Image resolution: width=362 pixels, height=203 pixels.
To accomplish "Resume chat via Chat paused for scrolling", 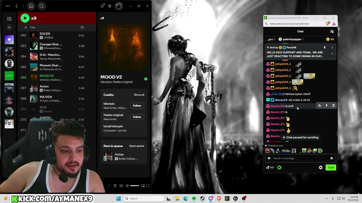I will click(x=300, y=138).
